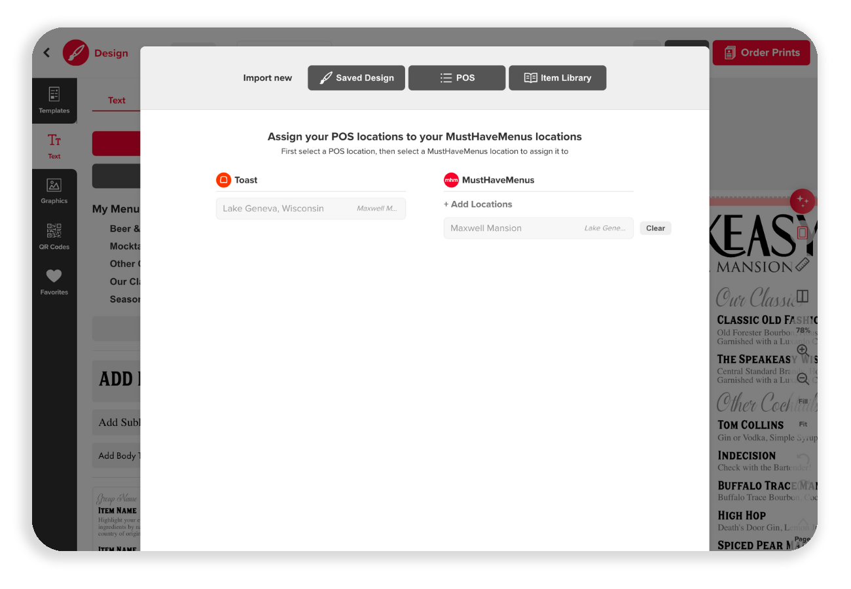This screenshot has height=589, width=851.
Task: Click the MustHaveMenus mhm logo icon
Action: pos(451,180)
